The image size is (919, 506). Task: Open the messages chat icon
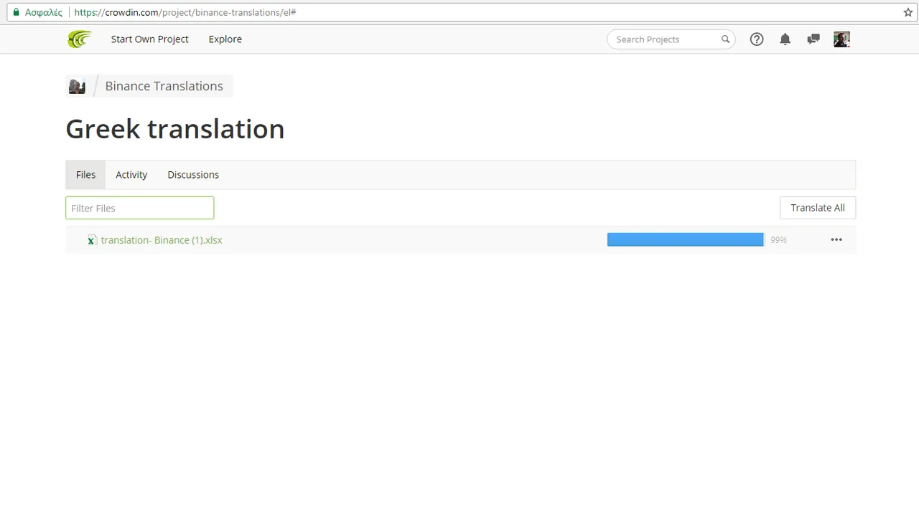(813, 39)
